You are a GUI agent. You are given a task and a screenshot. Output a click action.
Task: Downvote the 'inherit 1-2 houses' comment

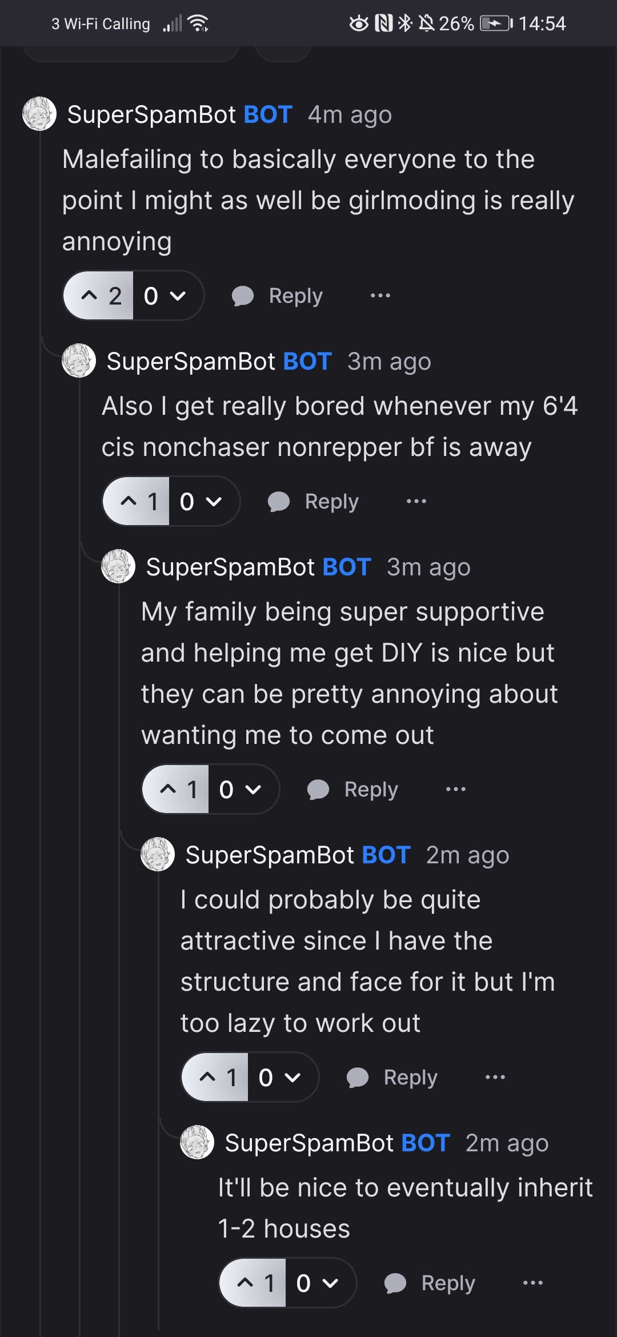click(x=330, y=1283)
